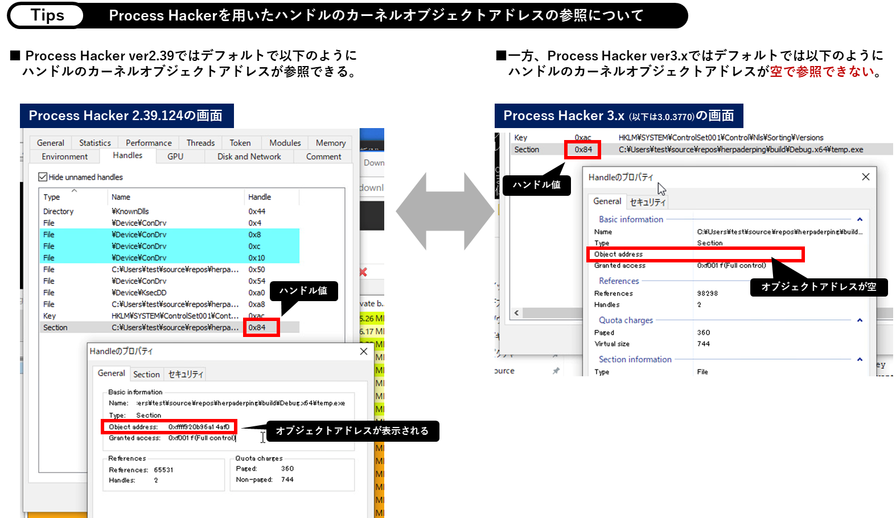Image resolution: width=896 pixels, height=518 pixels.
Task: Close the left Handle properties dialog
Action: [x=364, y=351]
